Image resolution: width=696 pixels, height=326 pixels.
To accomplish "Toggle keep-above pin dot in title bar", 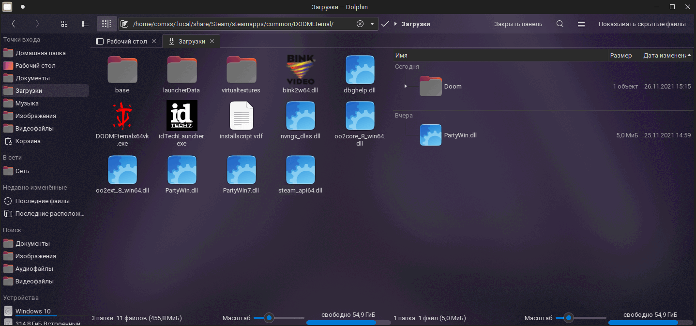I will click(22, 7).
